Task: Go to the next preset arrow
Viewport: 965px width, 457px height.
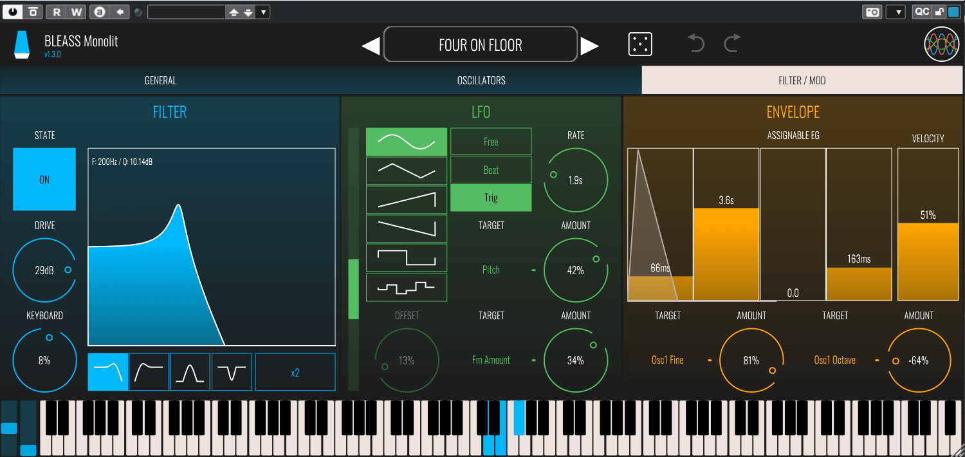Action: [x=590, y=46]
